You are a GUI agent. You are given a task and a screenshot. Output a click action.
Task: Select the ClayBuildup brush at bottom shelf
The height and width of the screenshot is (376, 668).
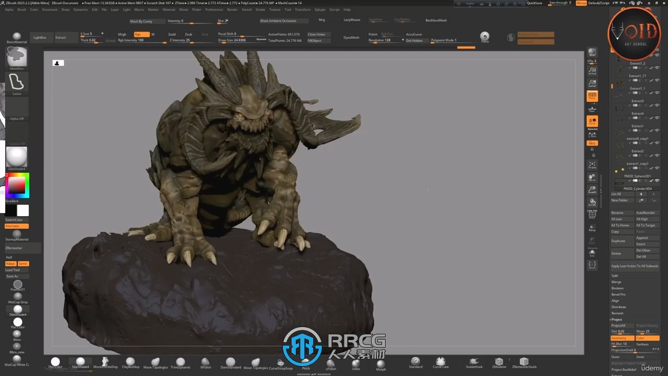pos(130,363)
